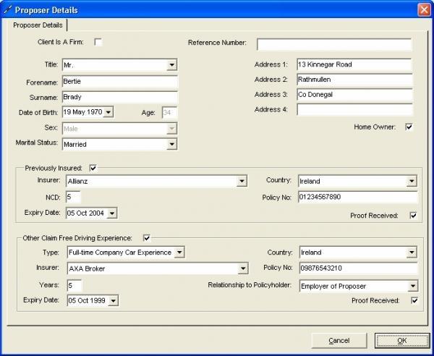Toggle Other Claim Free Driving Experience checkbox
434x356 pixels.
tap(147, 237)
